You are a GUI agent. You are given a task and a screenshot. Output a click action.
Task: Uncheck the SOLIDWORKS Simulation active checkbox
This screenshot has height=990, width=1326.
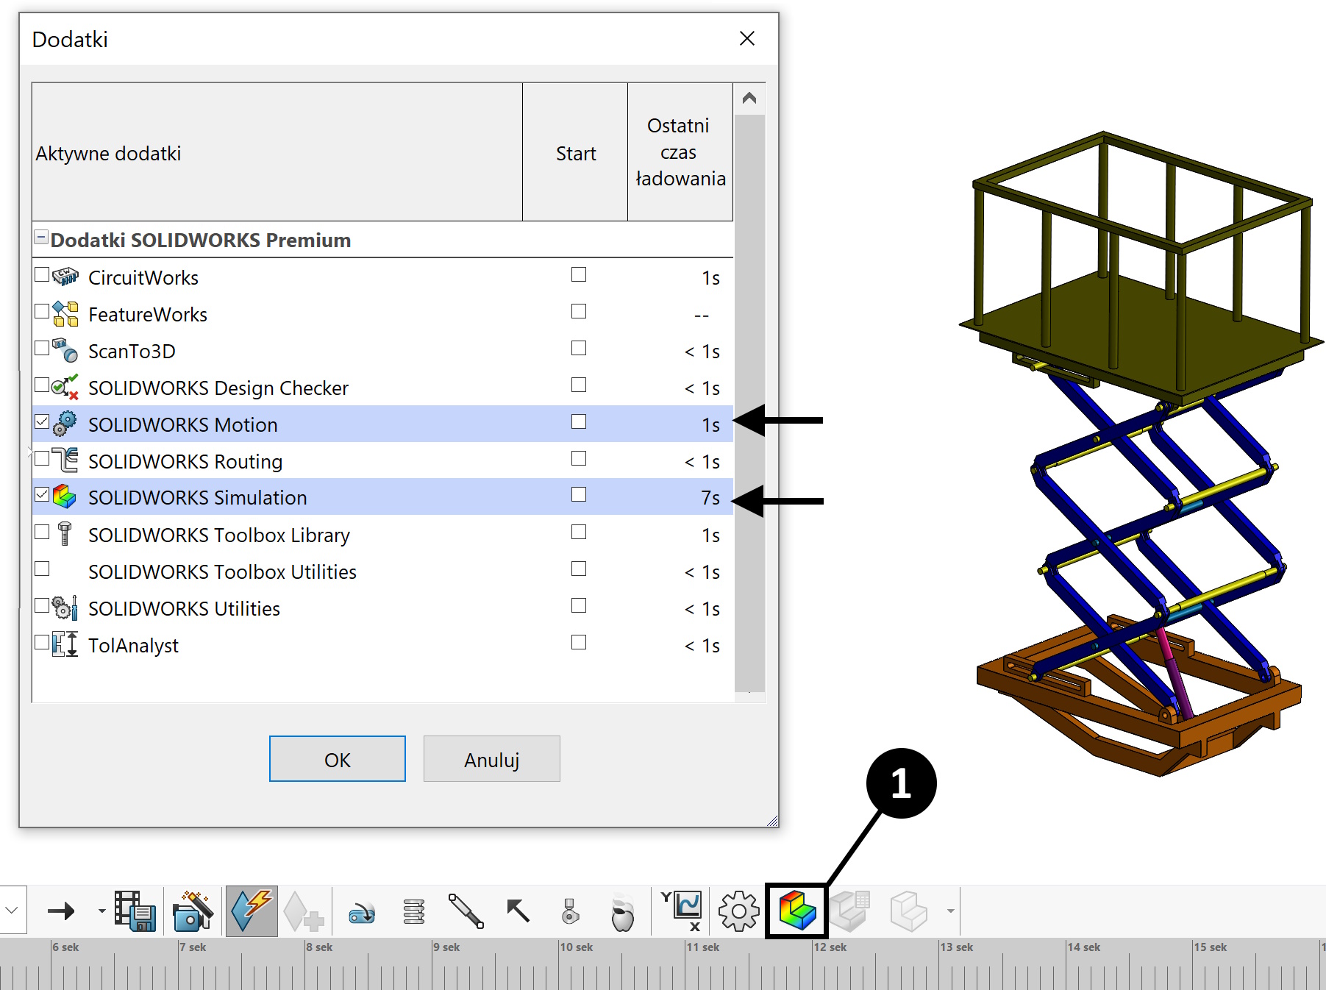click(x=42, y=494)
